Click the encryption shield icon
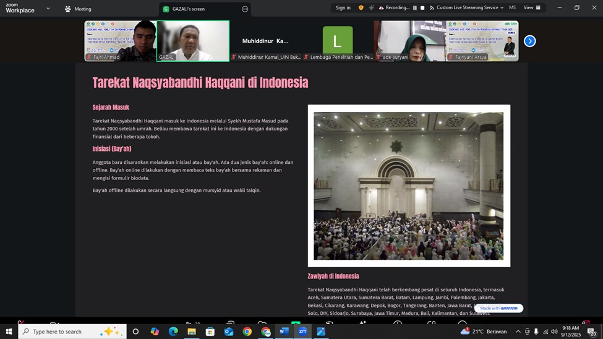The width and height of the screenshot is (603, 339). pos(361,8)
